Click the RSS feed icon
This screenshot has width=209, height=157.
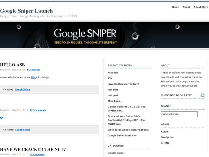[203, 95]
